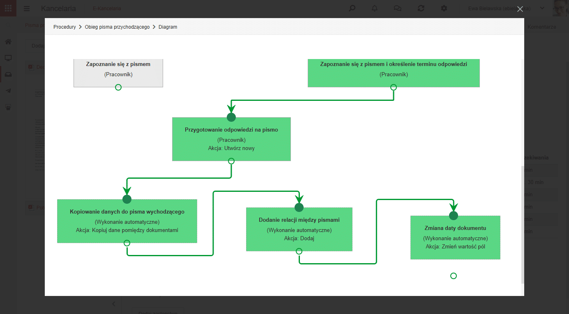The width and height of the screenshot is (569, 314).
Task: Open notifications bell icon
Action: click(x=375, y=8)
